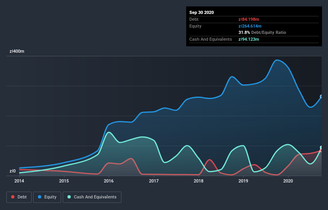Click the Debt label in tooltip
Image resolution: width=328 pixels, height=210 pixels.
[194, 19]
